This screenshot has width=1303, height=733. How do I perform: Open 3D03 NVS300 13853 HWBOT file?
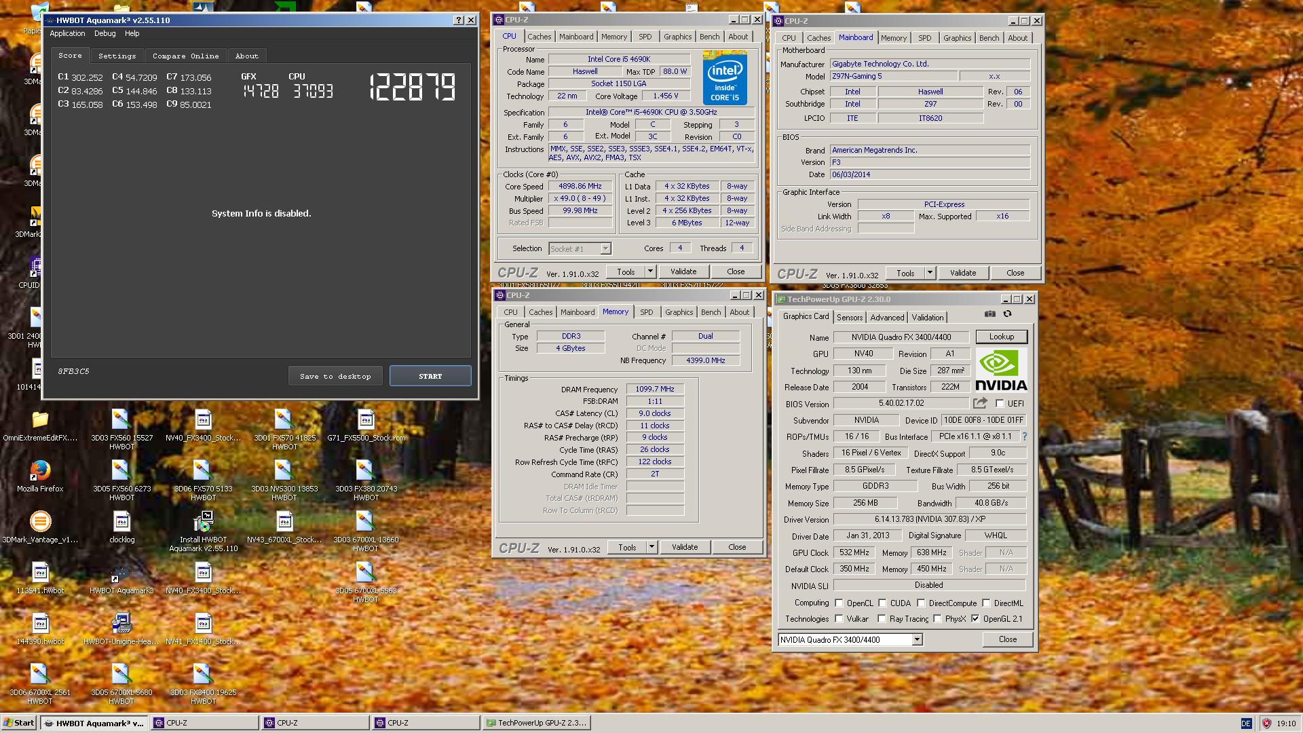[284, 480]
